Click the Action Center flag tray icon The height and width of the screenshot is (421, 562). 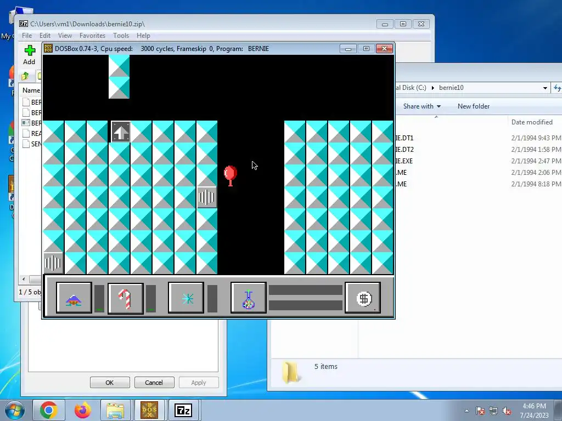coord(480,411)
